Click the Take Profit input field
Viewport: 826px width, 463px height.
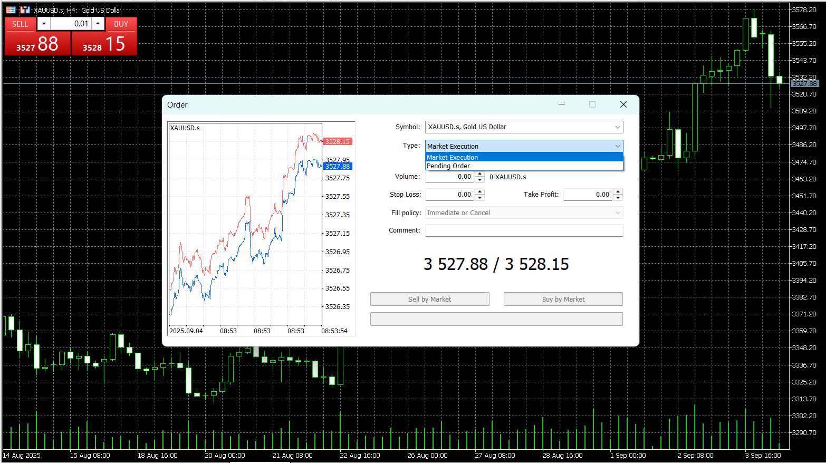[x=588, y=195]
